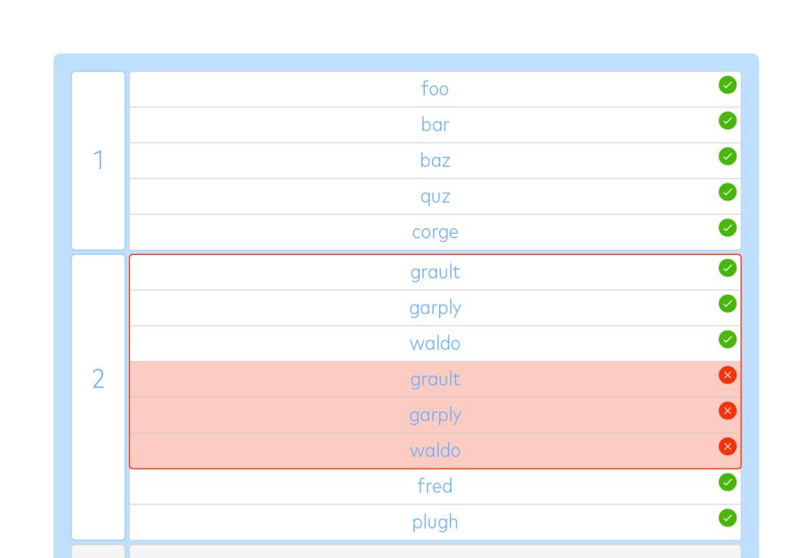Click the green check icon beside corge
The image size is (812, 558).
tap(727, 228)
